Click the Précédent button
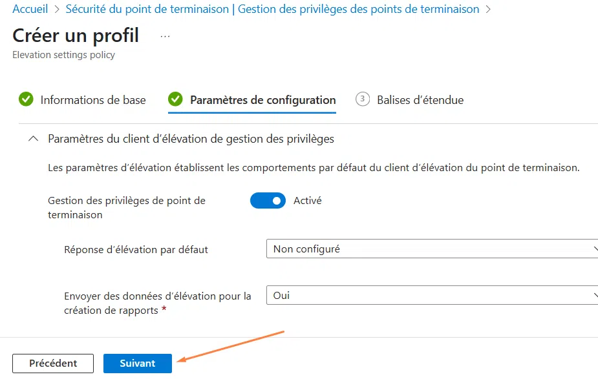Viewport: 598px width, 379px height. click(x=52, y=363)
